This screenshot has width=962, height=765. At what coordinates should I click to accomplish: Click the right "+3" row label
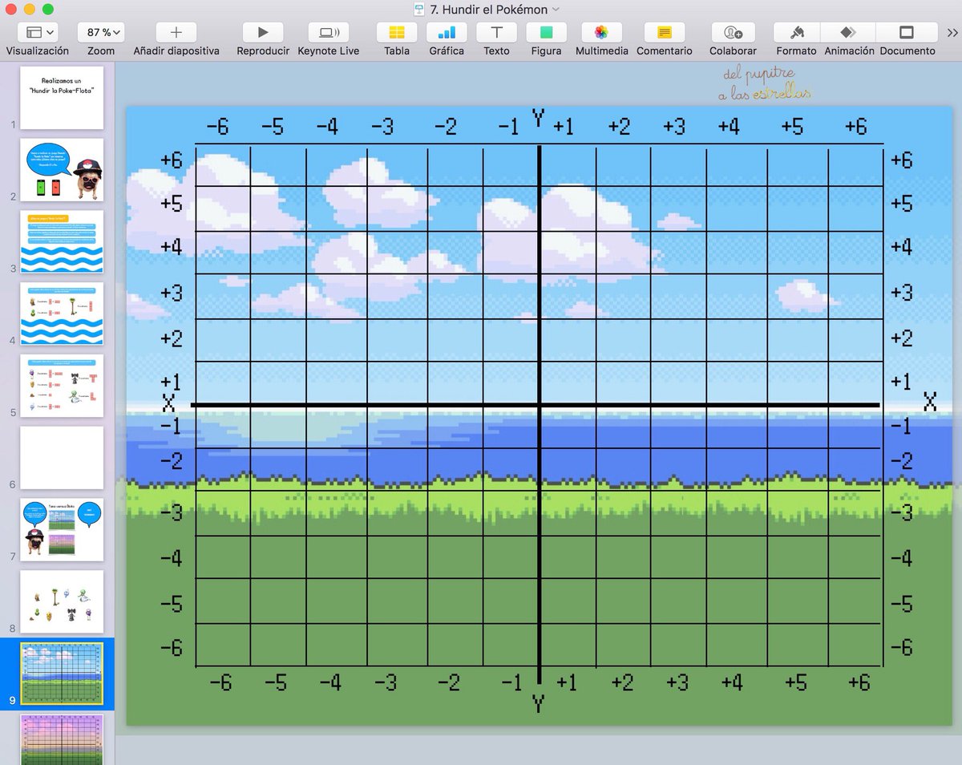point(901,292)
